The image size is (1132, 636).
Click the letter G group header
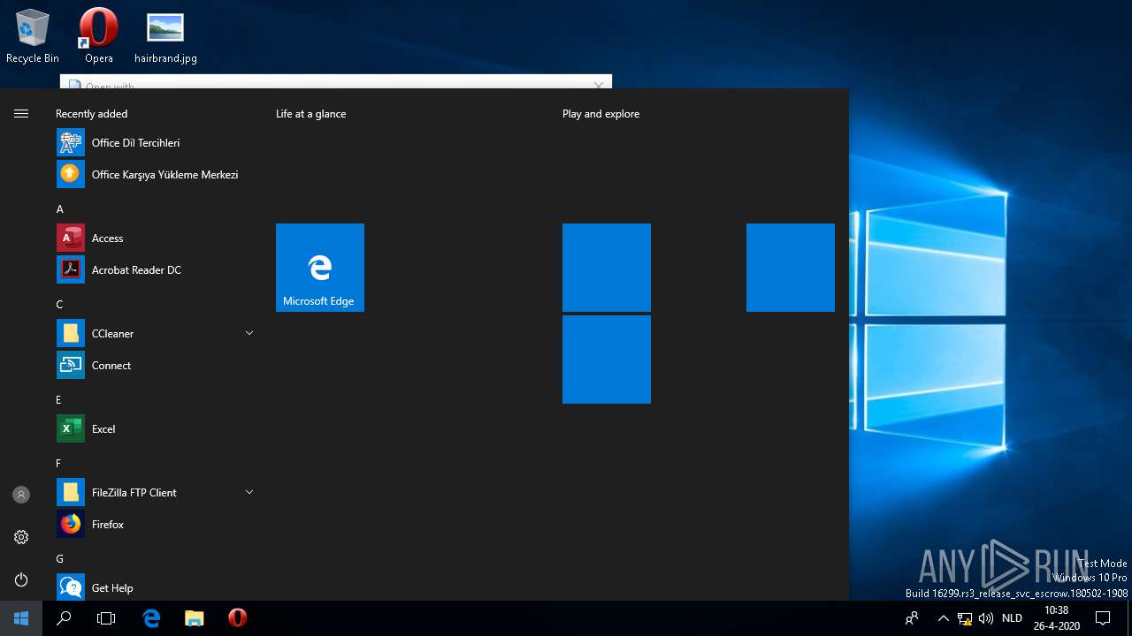[x=60, y=559]
